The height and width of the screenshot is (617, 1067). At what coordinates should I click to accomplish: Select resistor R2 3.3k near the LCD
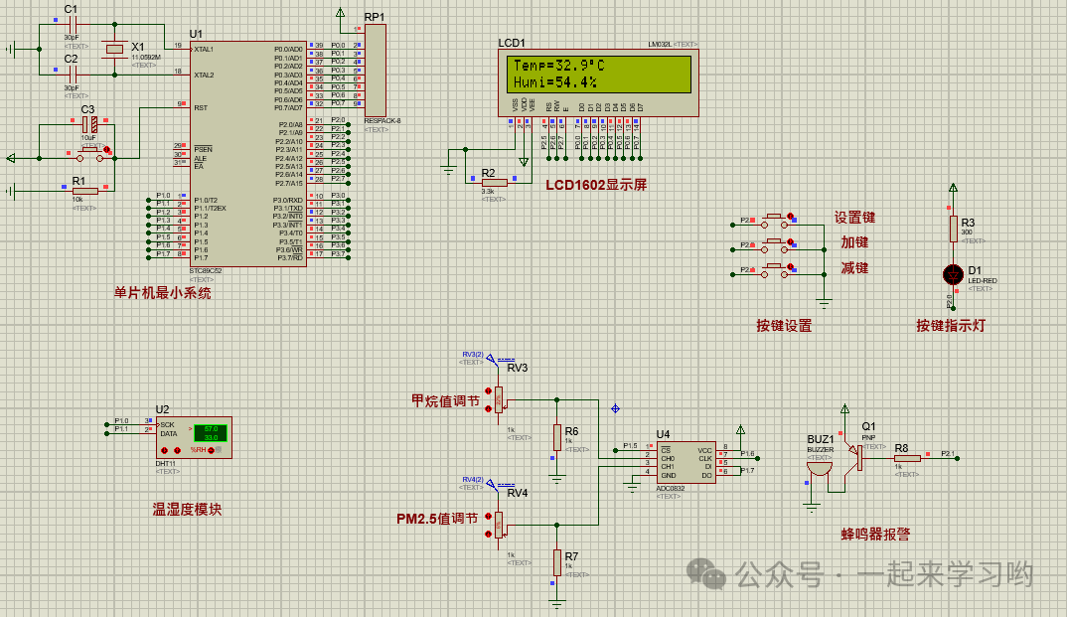[494, 182]
